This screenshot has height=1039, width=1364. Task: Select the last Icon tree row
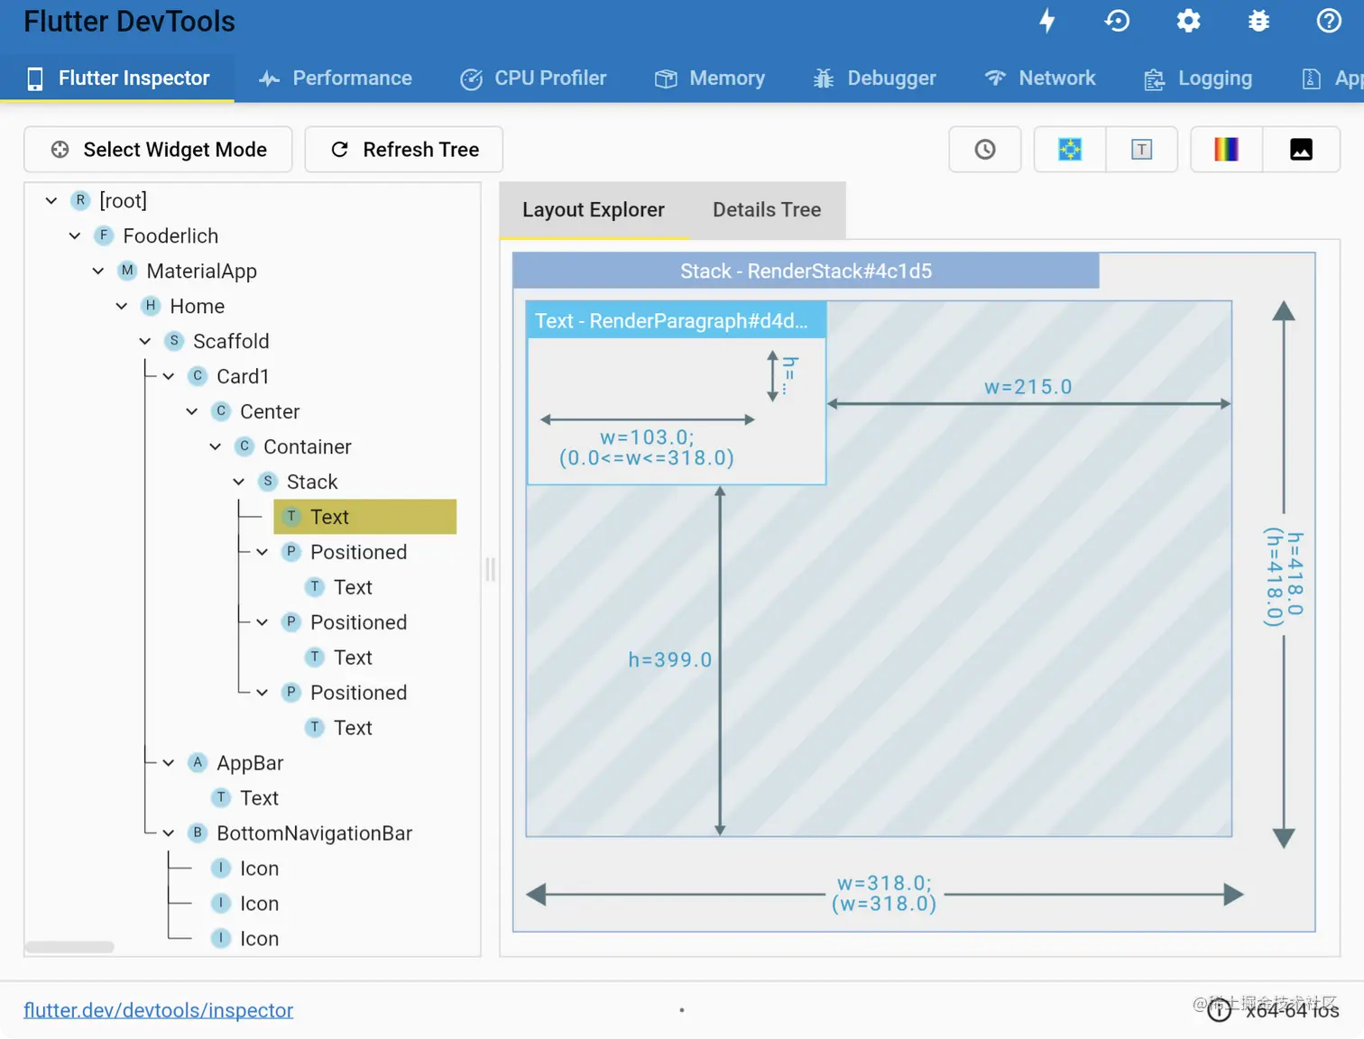(x=245, y=940)
